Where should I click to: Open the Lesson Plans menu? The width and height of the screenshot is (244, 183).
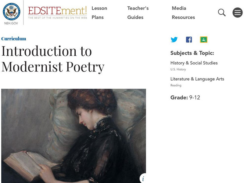click(x=99, y=13)
